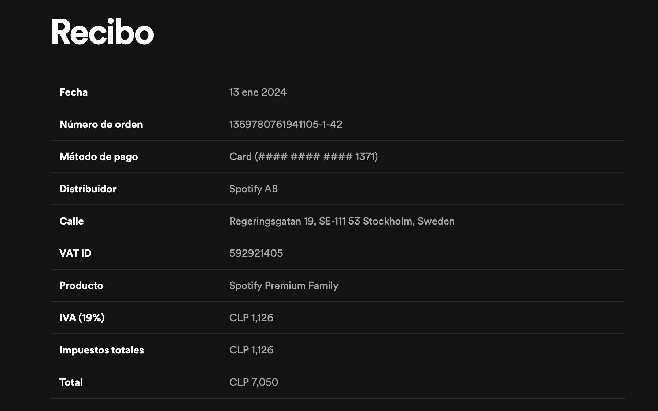Viewport: 658px width, 411px height.
Task: Click the Producto row label
Action: [x=81, y=286]
